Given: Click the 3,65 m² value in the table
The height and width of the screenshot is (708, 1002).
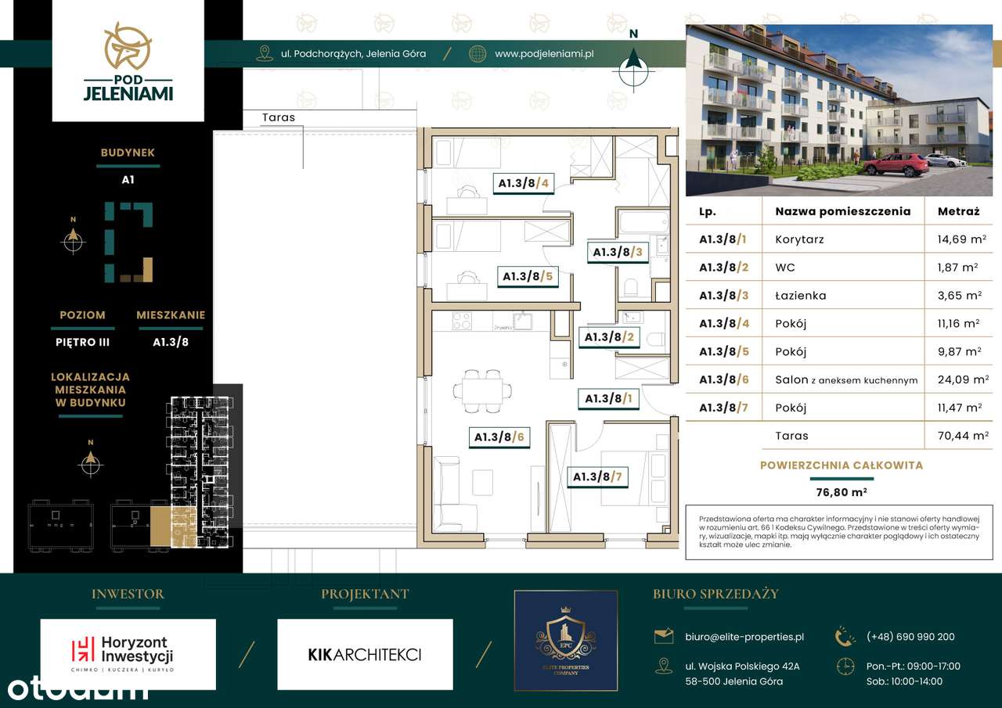Looking at the screenshot, I should 960,296.
